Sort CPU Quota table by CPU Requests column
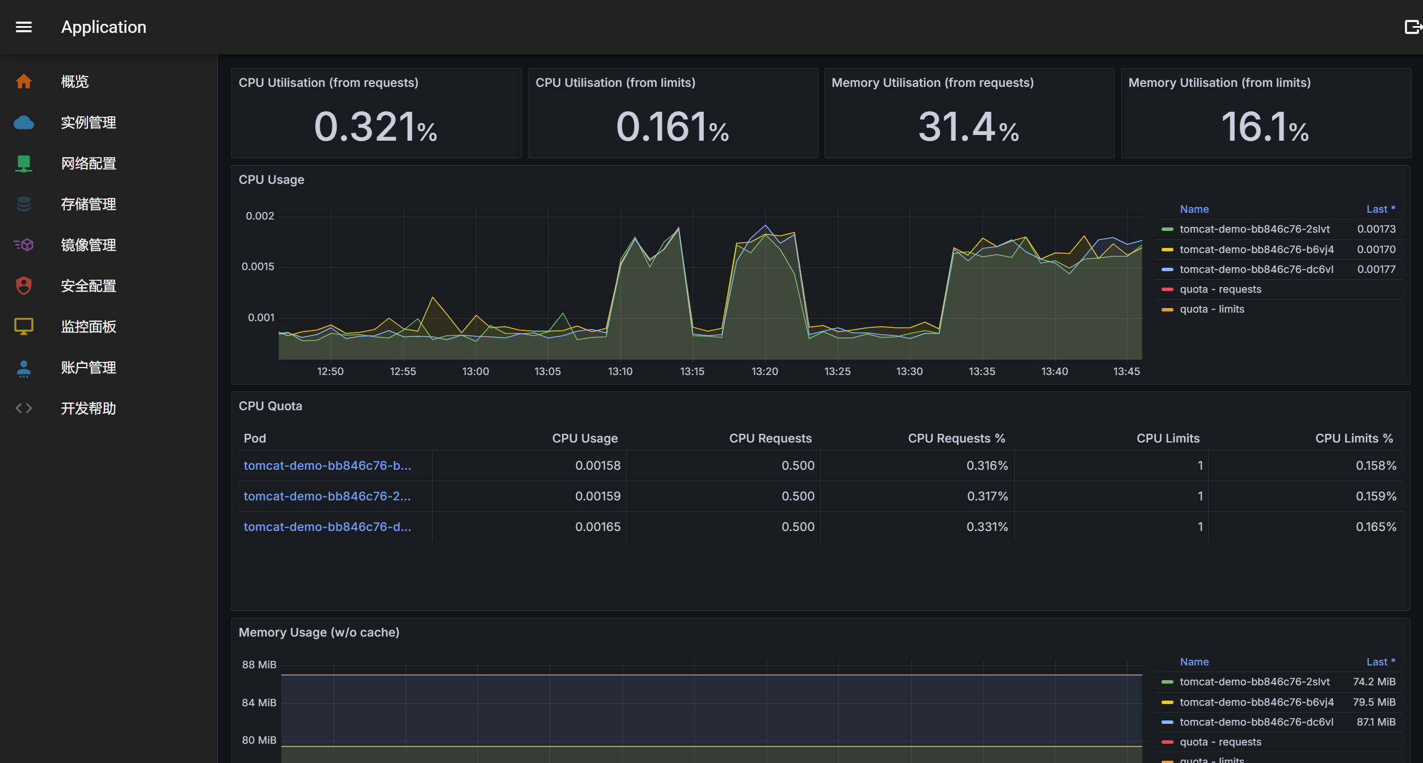The image size is (1423, 763). 770,439
